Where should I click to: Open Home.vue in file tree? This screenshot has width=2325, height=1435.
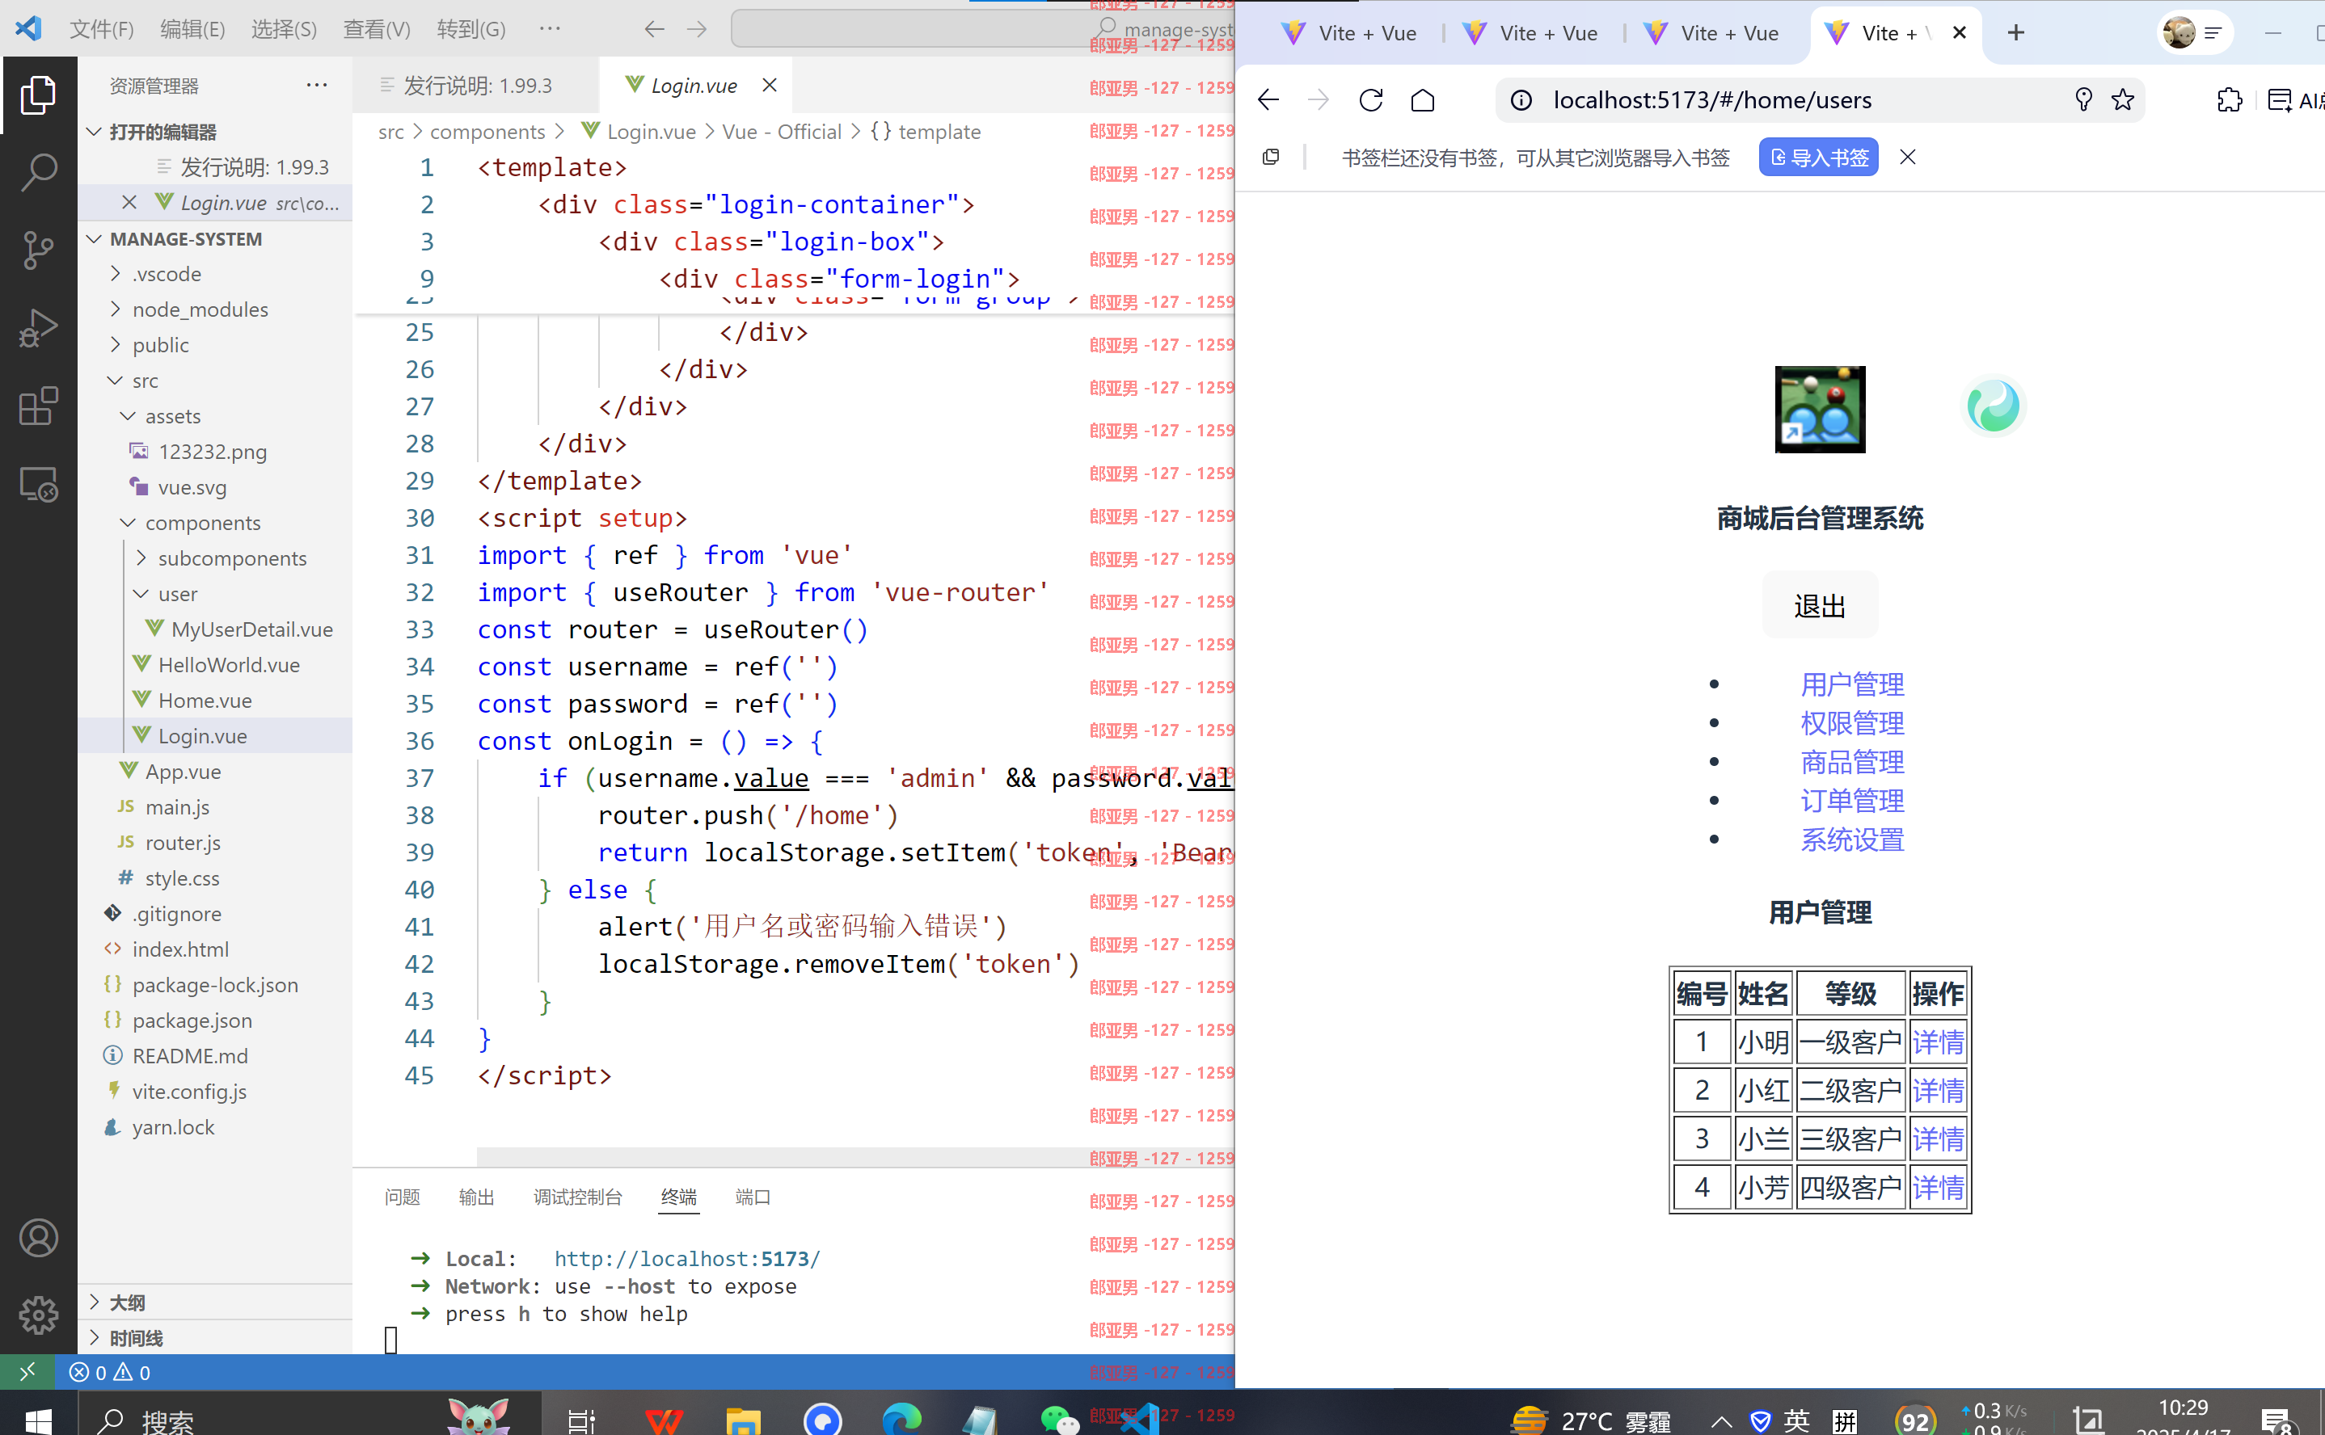pos(205,701)
